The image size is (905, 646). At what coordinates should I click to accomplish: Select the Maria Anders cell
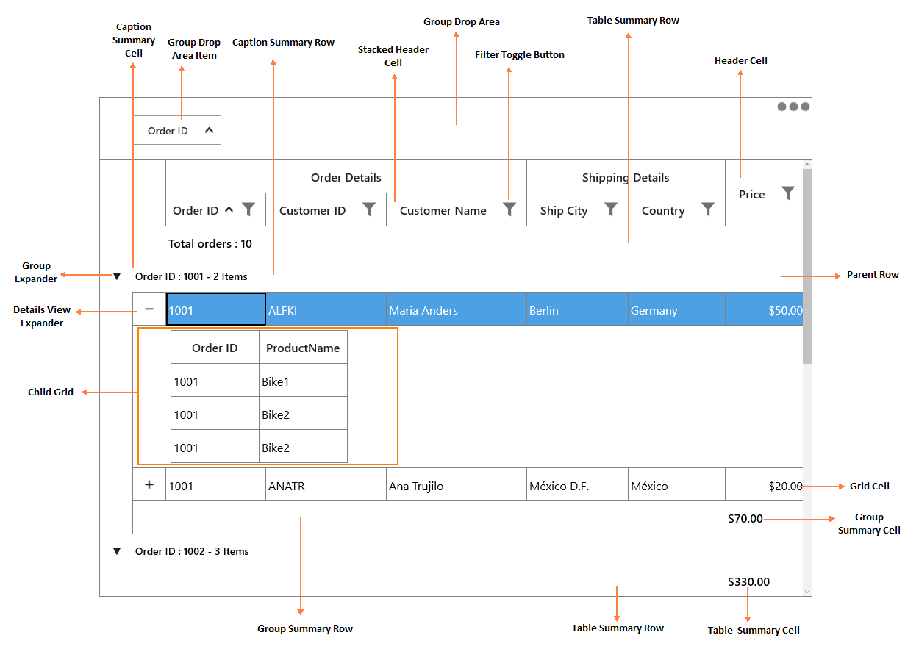(457, 309)
